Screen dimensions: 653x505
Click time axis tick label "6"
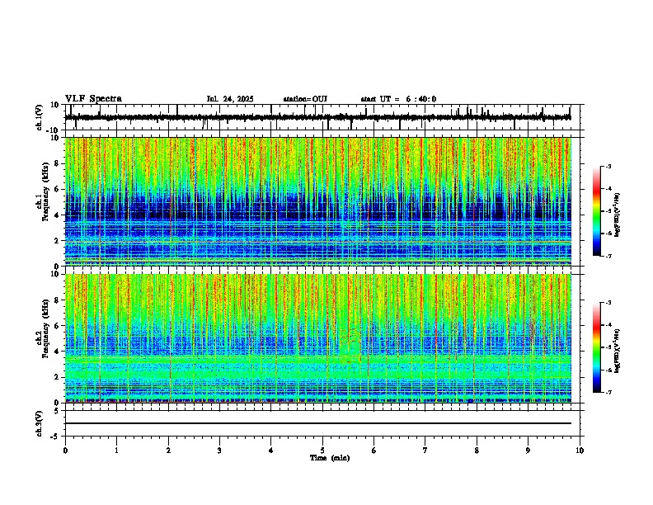374,451
